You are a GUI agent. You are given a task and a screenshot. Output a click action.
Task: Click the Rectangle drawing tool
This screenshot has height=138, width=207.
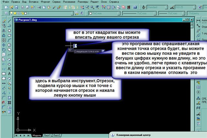click(10, 35)
